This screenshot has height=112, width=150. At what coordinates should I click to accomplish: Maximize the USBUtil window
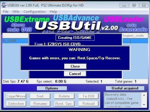(x=134, y=5)
